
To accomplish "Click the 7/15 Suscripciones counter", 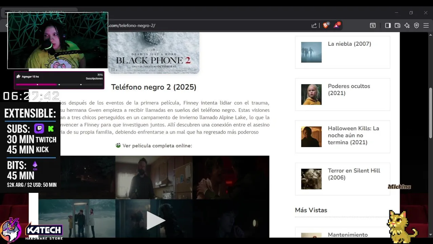I will click(95, 77).
